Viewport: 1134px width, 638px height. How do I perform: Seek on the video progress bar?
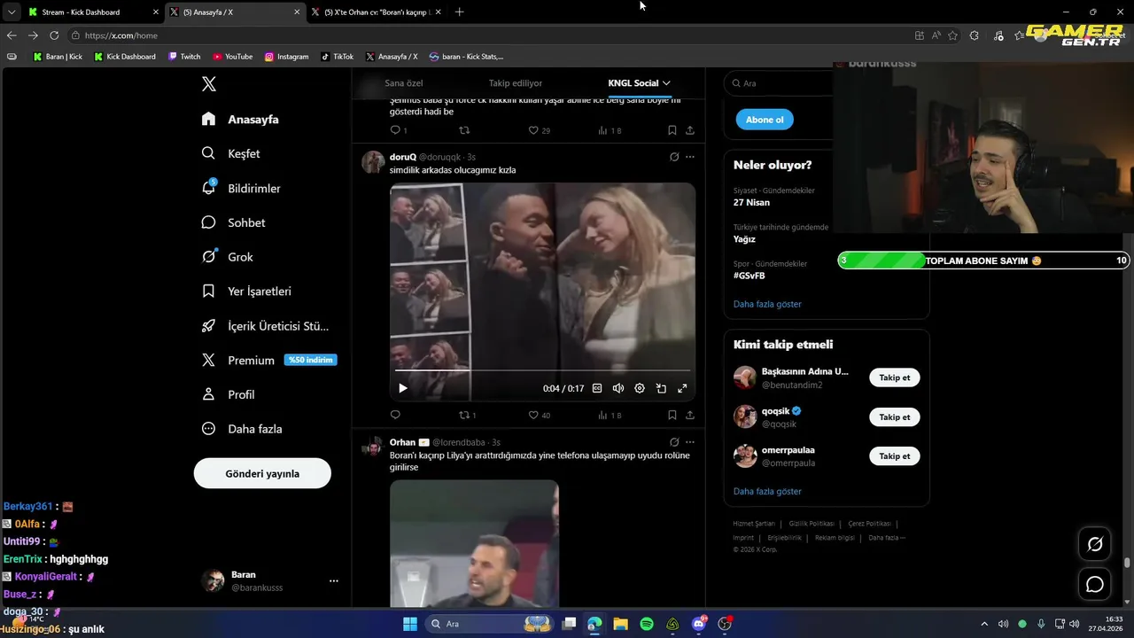[x=542, y=370]
